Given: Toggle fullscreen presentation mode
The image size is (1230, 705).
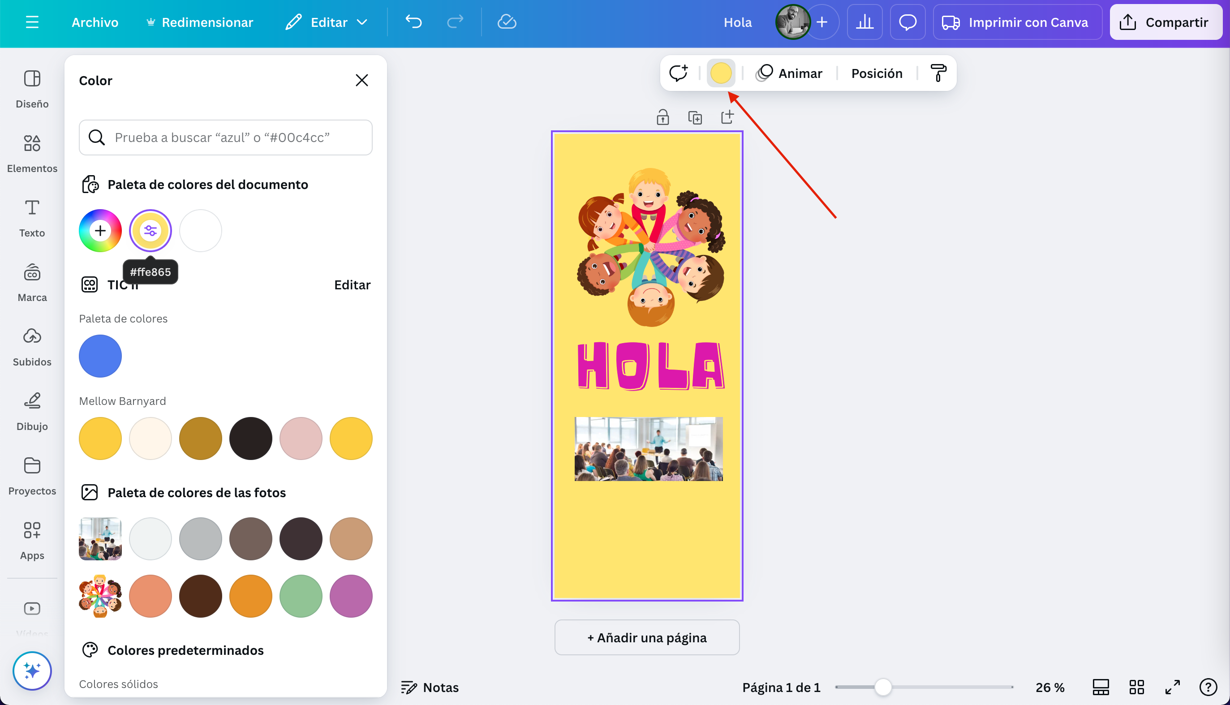Looking at the screenshot, I should (1172, 687).
